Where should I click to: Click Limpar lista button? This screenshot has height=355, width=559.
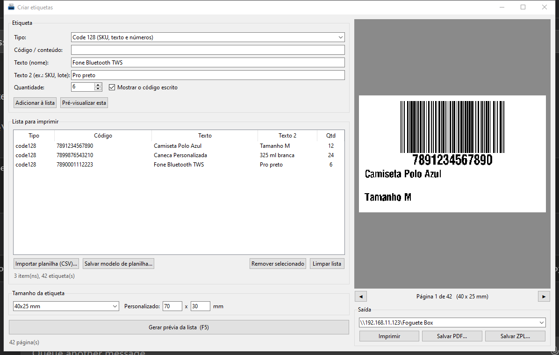(x=327, y=264)
